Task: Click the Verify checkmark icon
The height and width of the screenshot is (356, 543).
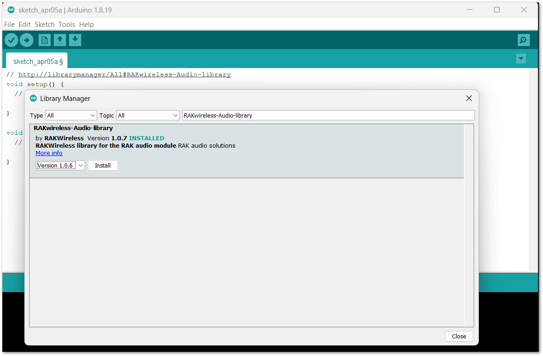Action: click(12, 40)
